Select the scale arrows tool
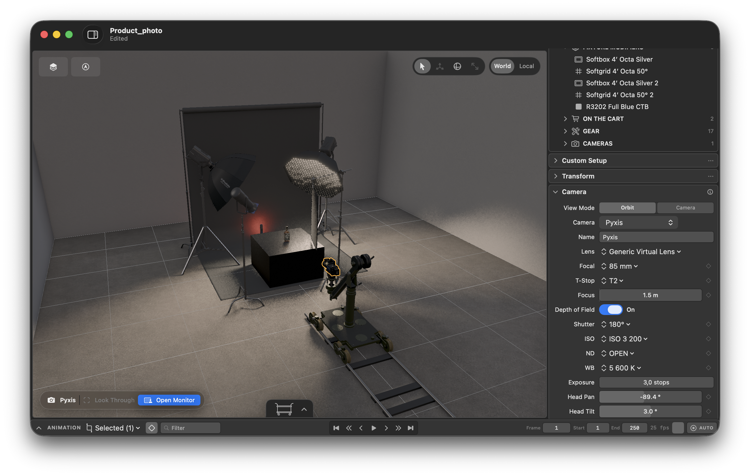 pos(475,66)
